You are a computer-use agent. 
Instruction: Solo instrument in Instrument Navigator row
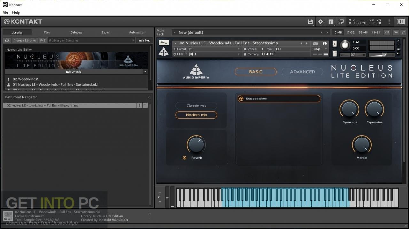pos(139,105)
